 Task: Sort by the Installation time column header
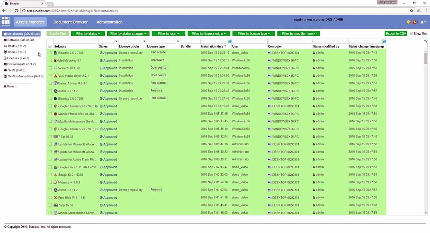[x=212, y=46]
